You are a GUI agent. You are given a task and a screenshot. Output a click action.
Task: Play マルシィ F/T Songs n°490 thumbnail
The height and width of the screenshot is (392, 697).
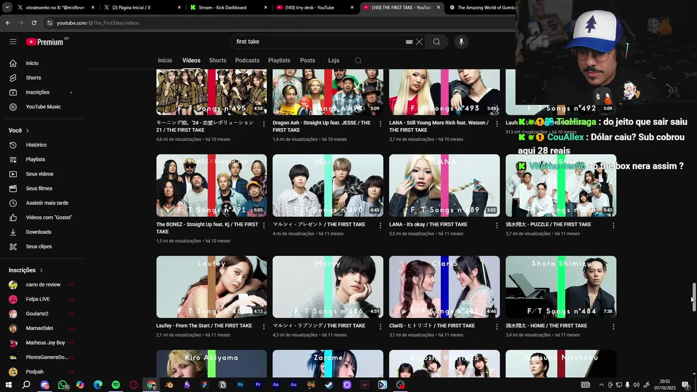[x=328, y=186]
